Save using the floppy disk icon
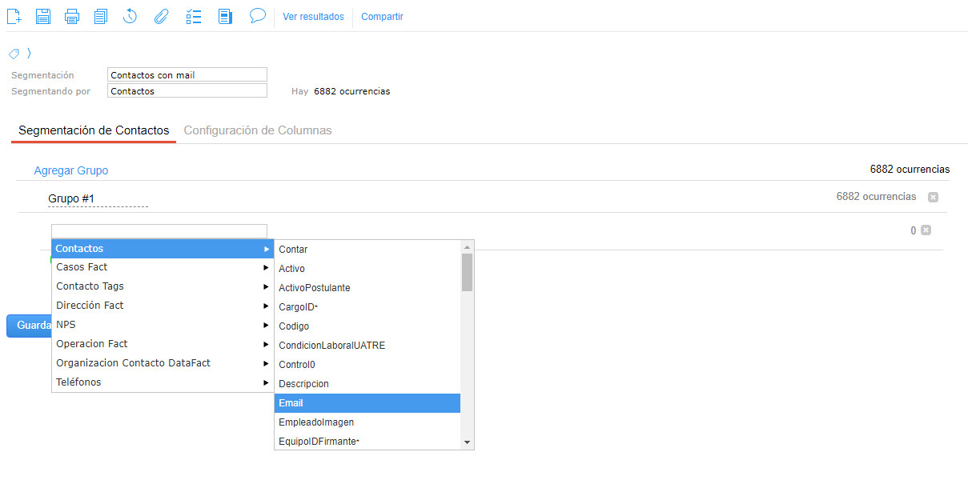Screen dimensions: 968x484 43,16
